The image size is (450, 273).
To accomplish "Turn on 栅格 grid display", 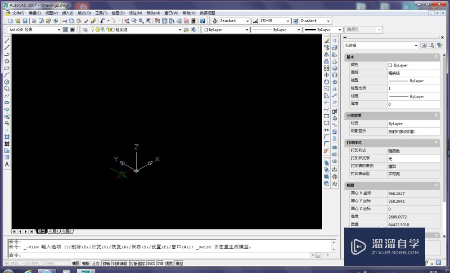I will tap(85, 263).
